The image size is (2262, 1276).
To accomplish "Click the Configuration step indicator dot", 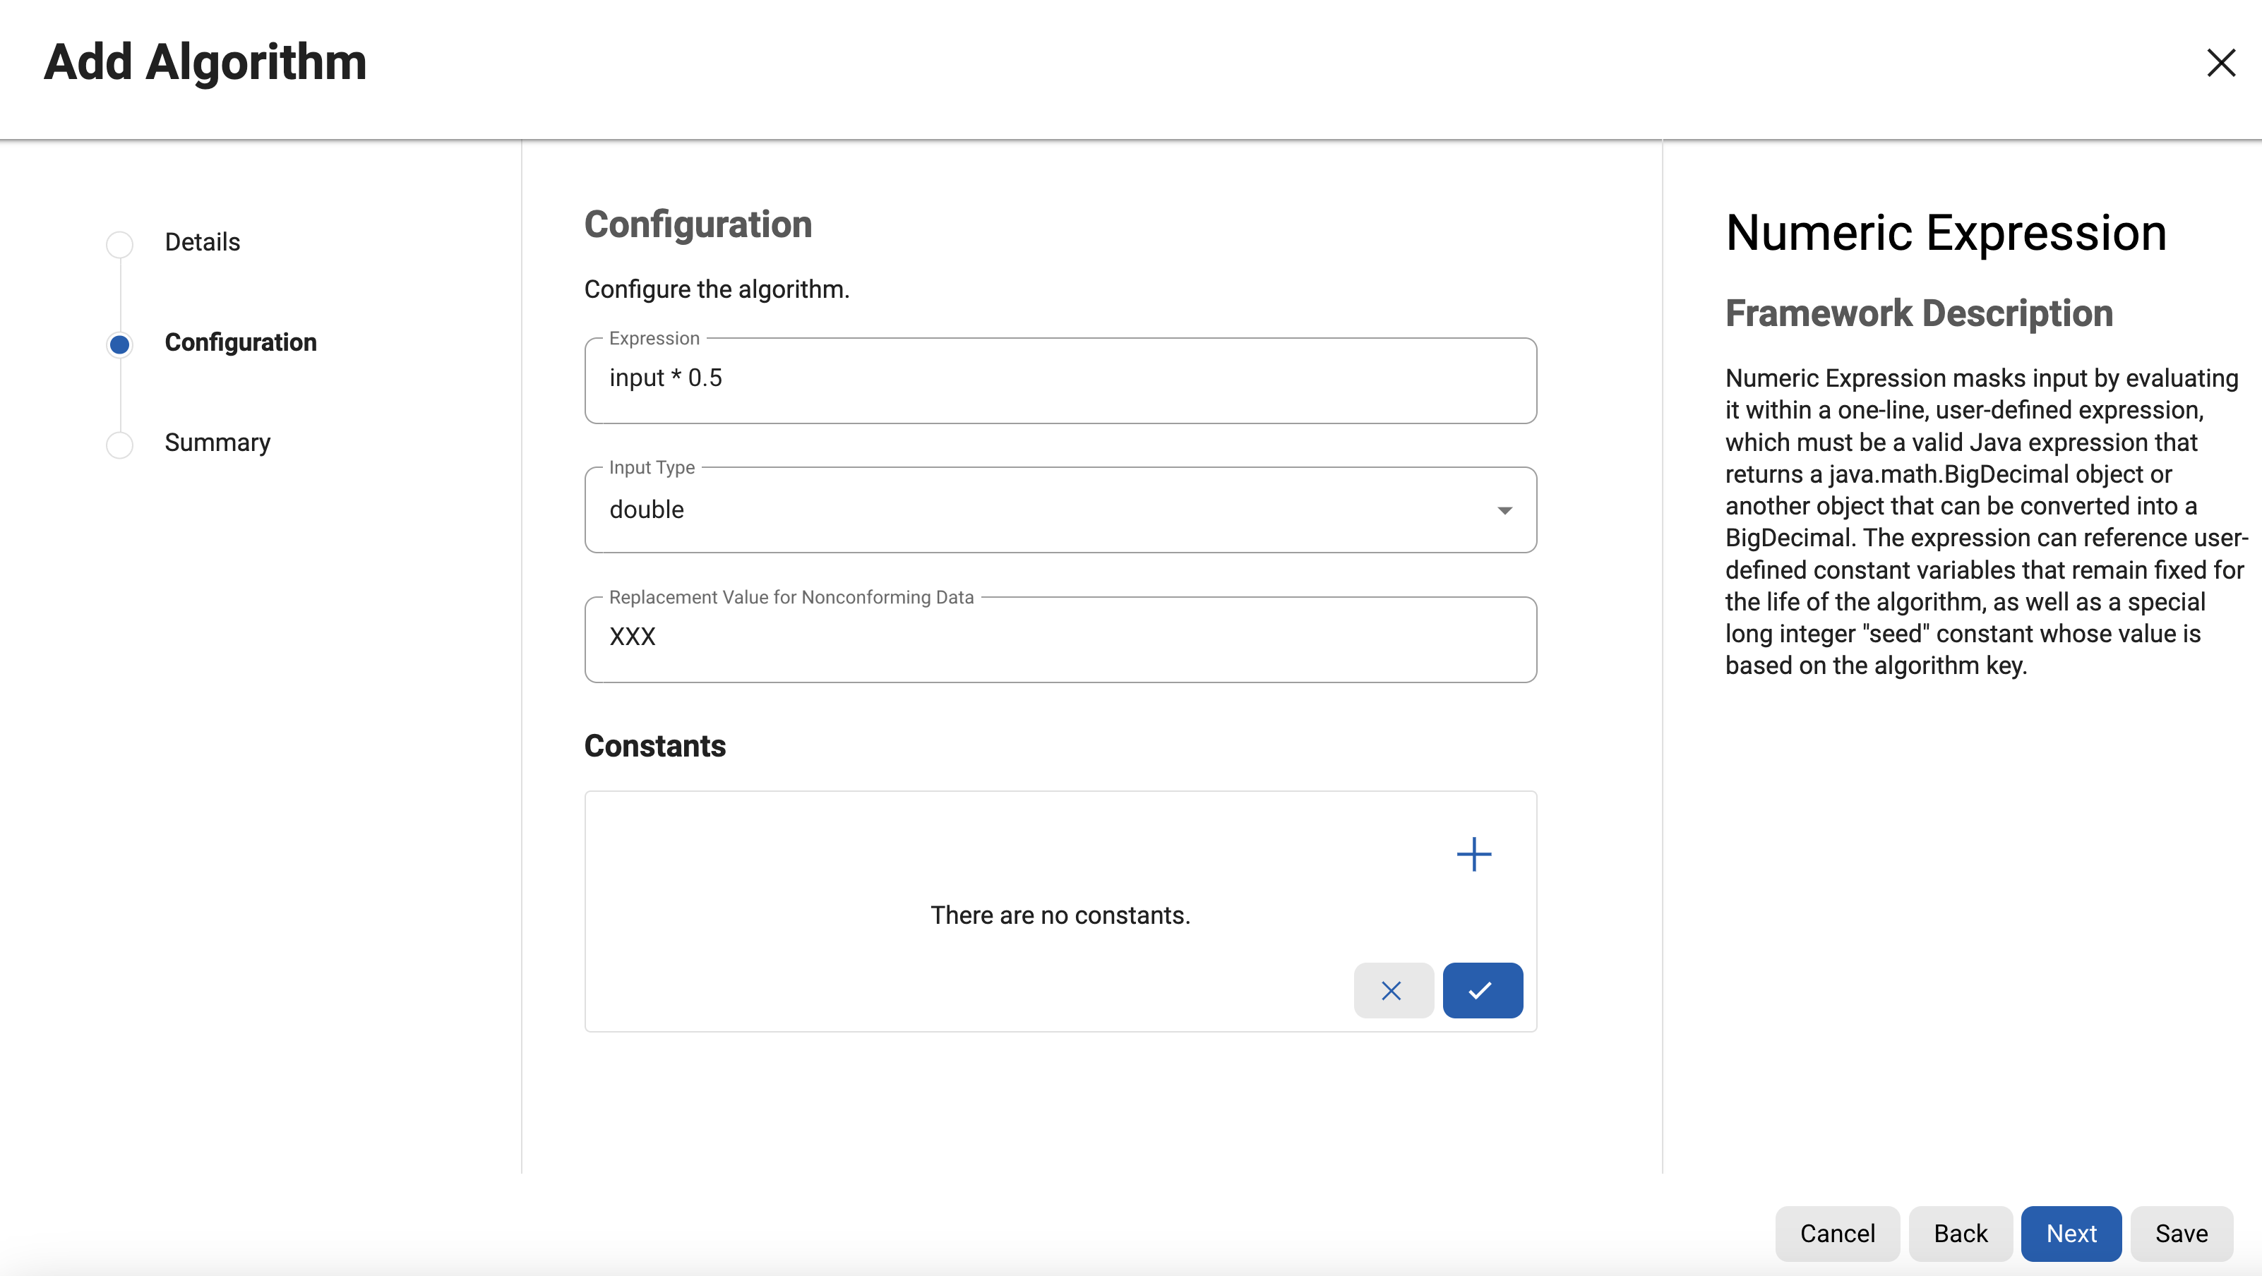I will (119, 344).
